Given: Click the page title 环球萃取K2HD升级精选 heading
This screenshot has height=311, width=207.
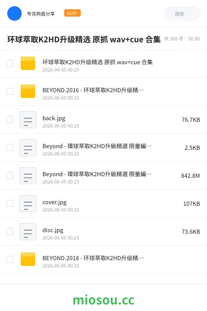Looking at the screenshot, I should click(x=84, y=39).
